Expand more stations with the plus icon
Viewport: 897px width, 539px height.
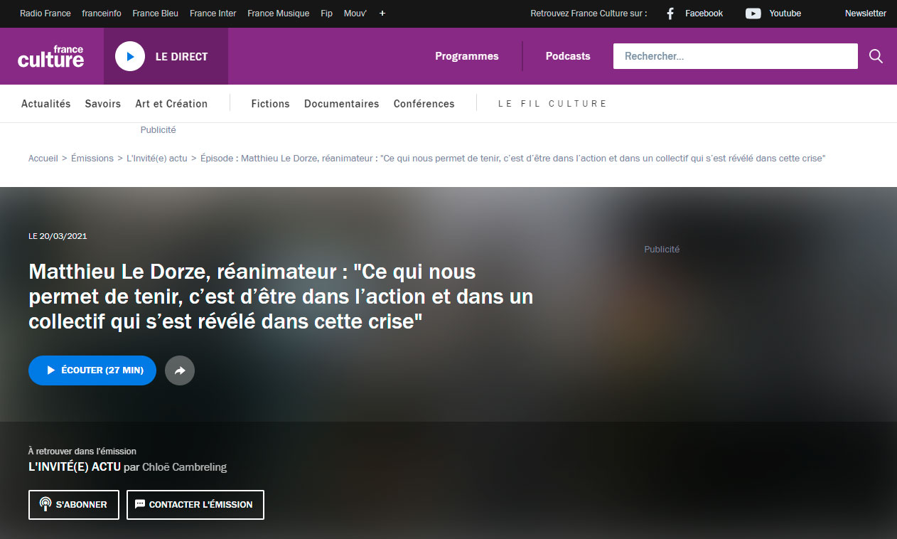click(382, 14)
